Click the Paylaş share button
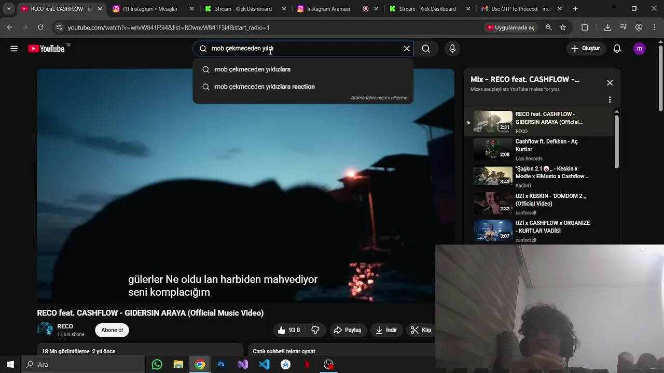 pos(348,330)
